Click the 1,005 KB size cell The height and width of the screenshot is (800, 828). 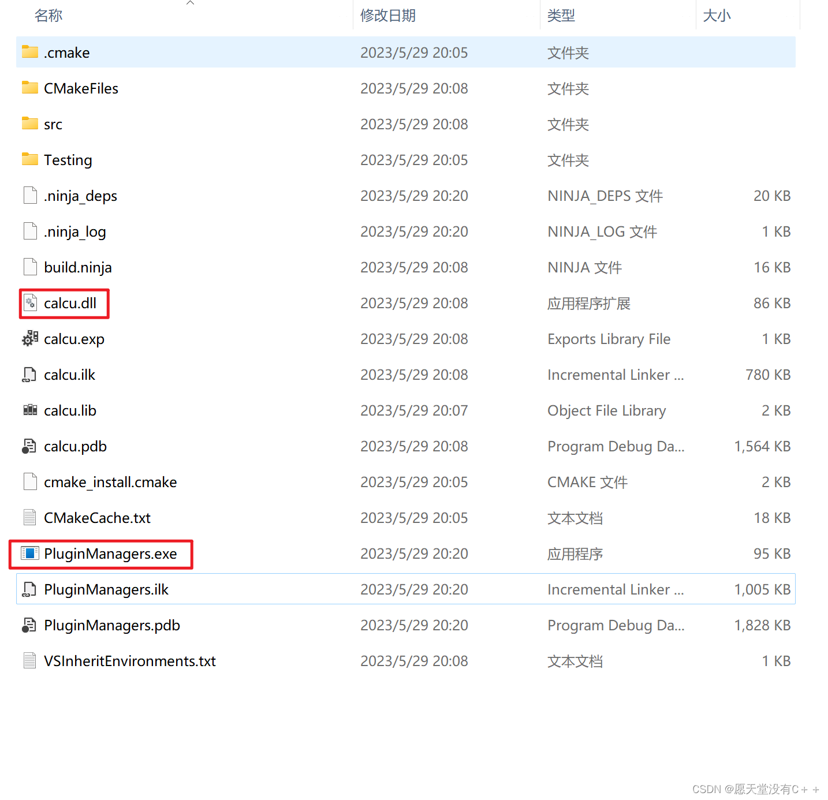coord(762,589)
